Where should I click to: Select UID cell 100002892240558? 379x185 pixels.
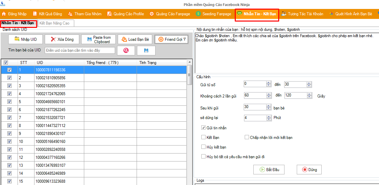(x=59, y=150)
